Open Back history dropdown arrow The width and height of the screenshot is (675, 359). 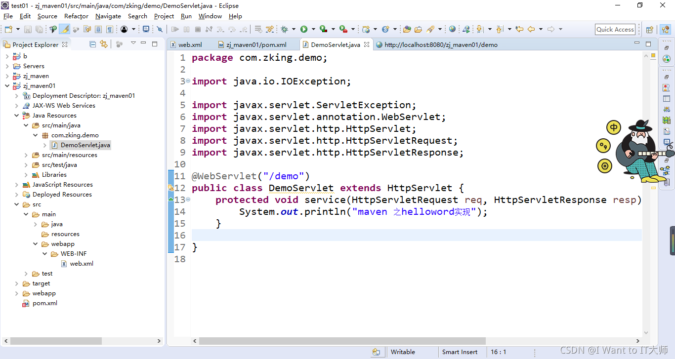click(541, 30)
